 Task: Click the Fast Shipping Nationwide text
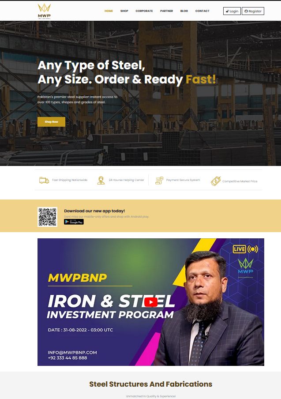pyautogui.click(x=70, y=180)
